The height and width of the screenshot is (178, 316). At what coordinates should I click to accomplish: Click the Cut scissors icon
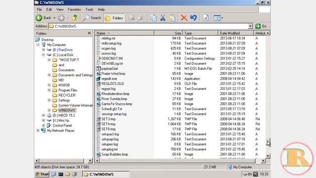pyautogui.click(x=163, y=18)
